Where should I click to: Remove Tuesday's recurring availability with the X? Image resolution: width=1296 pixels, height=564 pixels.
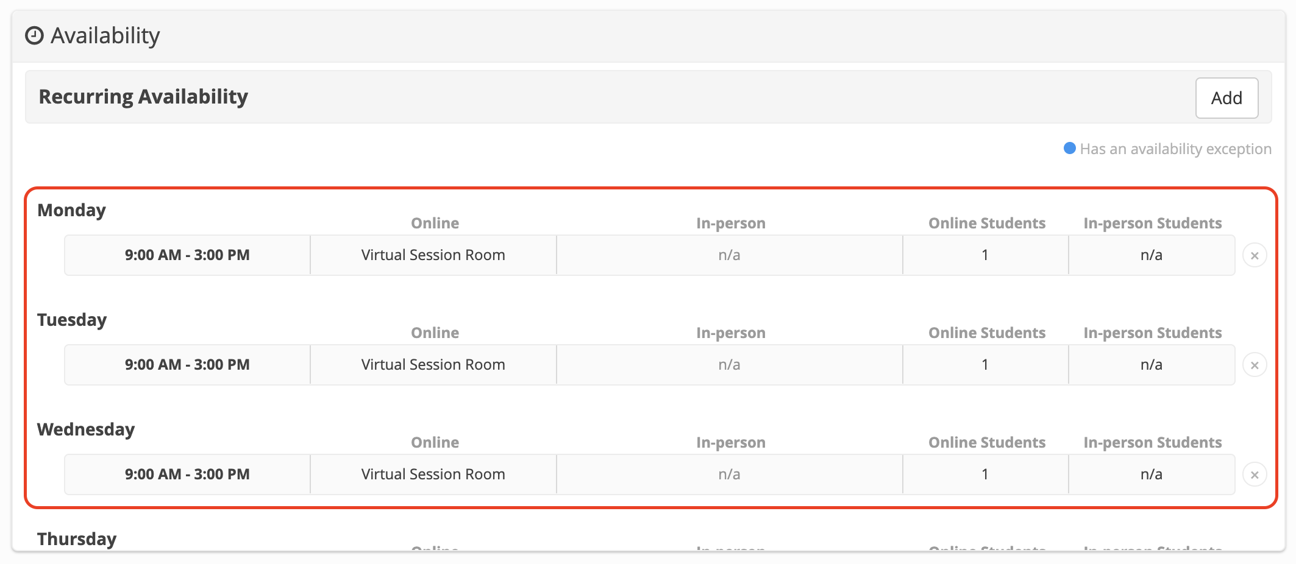[1256, 365]
